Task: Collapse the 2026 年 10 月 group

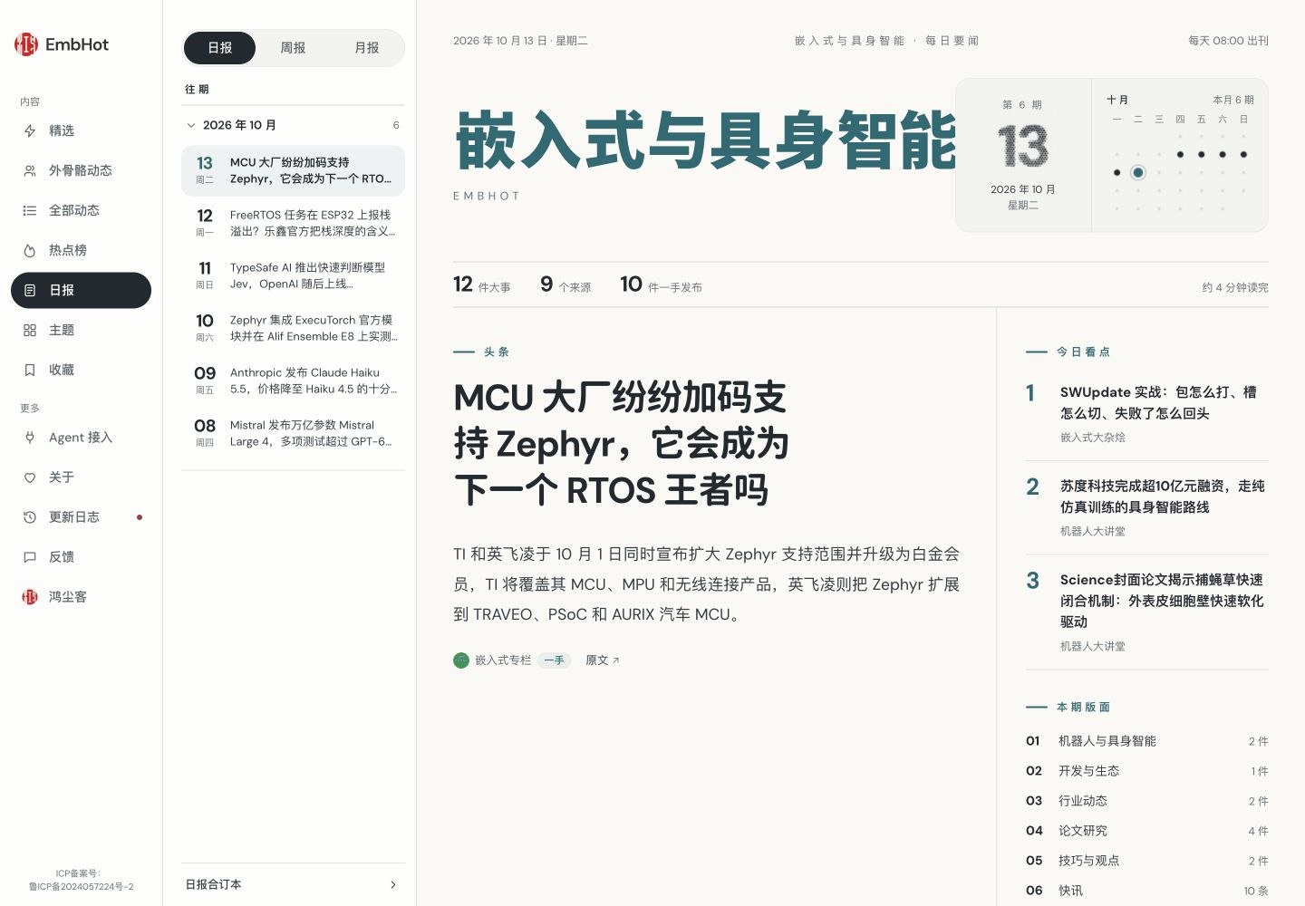Action: tap(293, 125)
